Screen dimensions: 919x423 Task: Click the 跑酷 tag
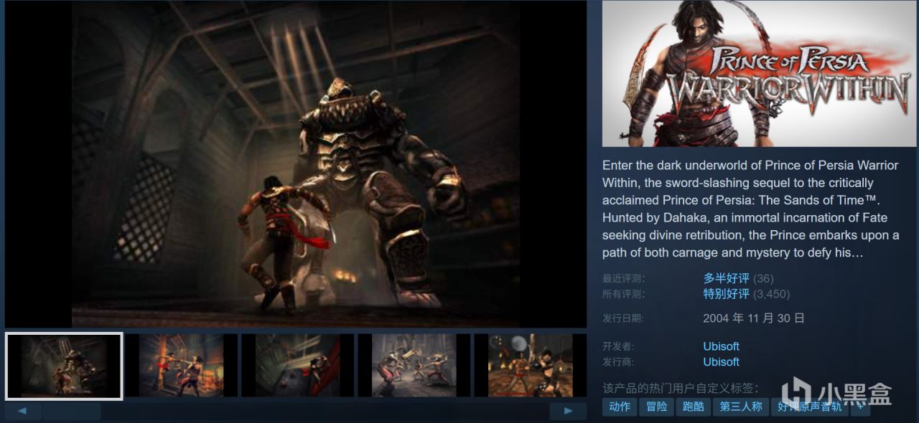coord(694,407)
